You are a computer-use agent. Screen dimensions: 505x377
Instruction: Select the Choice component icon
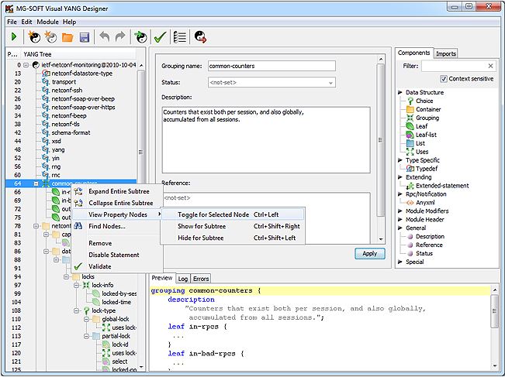(x=410, y=101)
